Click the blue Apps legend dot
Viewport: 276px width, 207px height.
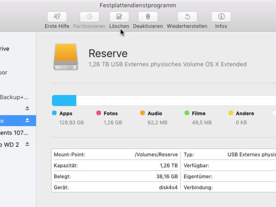54,113
